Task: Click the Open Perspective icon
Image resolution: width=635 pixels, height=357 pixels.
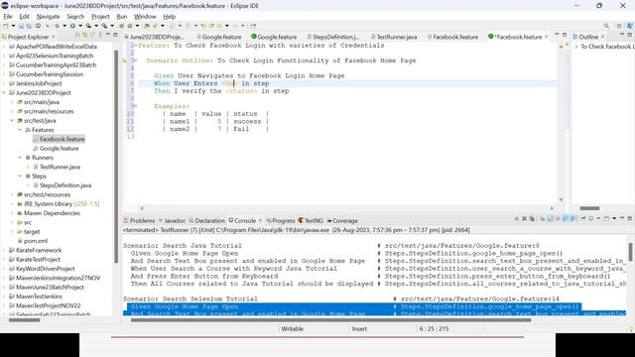Action: (619, 26)
